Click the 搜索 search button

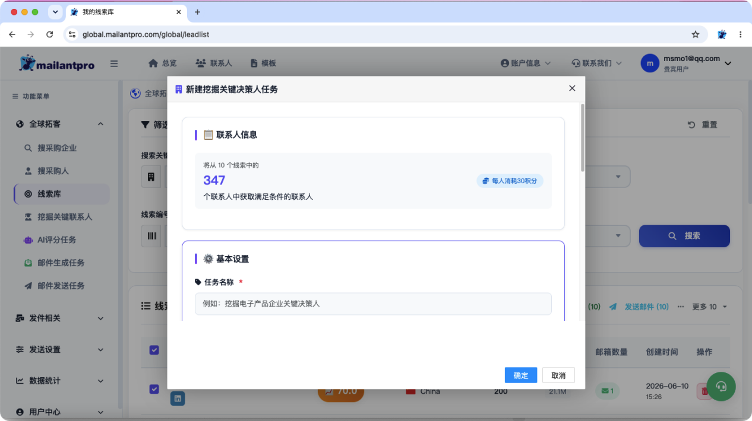(x=684, y=235)
